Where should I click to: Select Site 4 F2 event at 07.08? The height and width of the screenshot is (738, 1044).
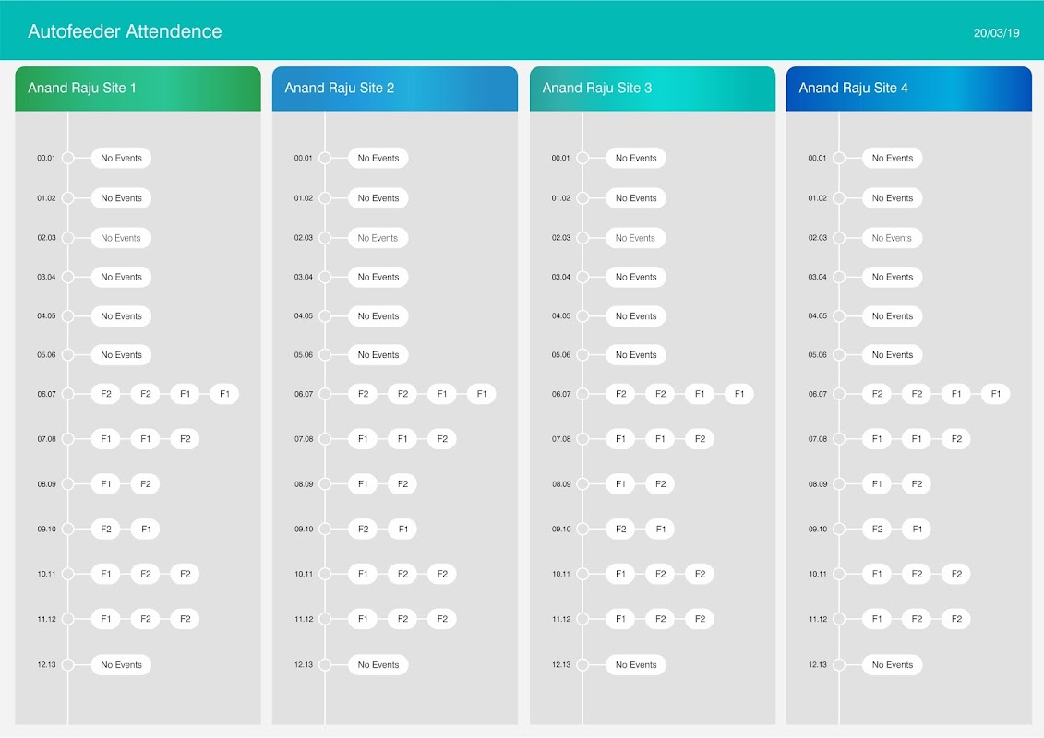956,439
